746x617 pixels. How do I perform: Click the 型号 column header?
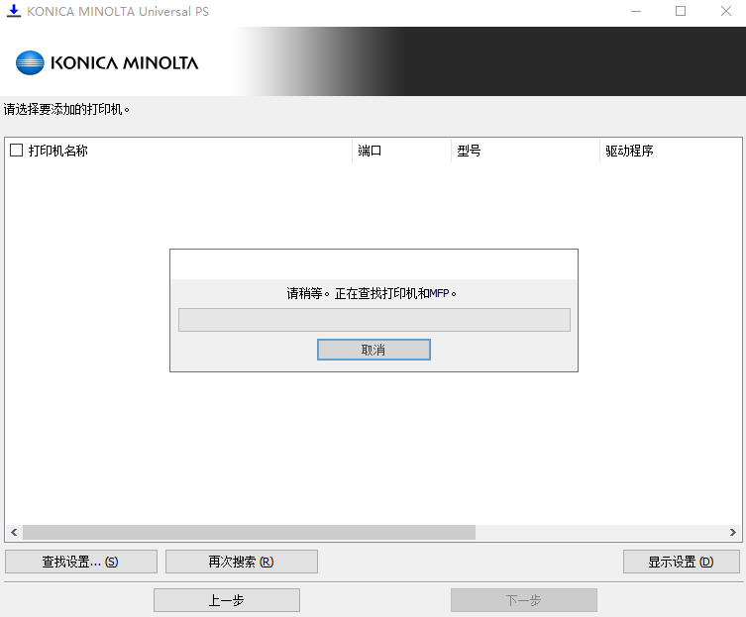[x=469, y=151]
